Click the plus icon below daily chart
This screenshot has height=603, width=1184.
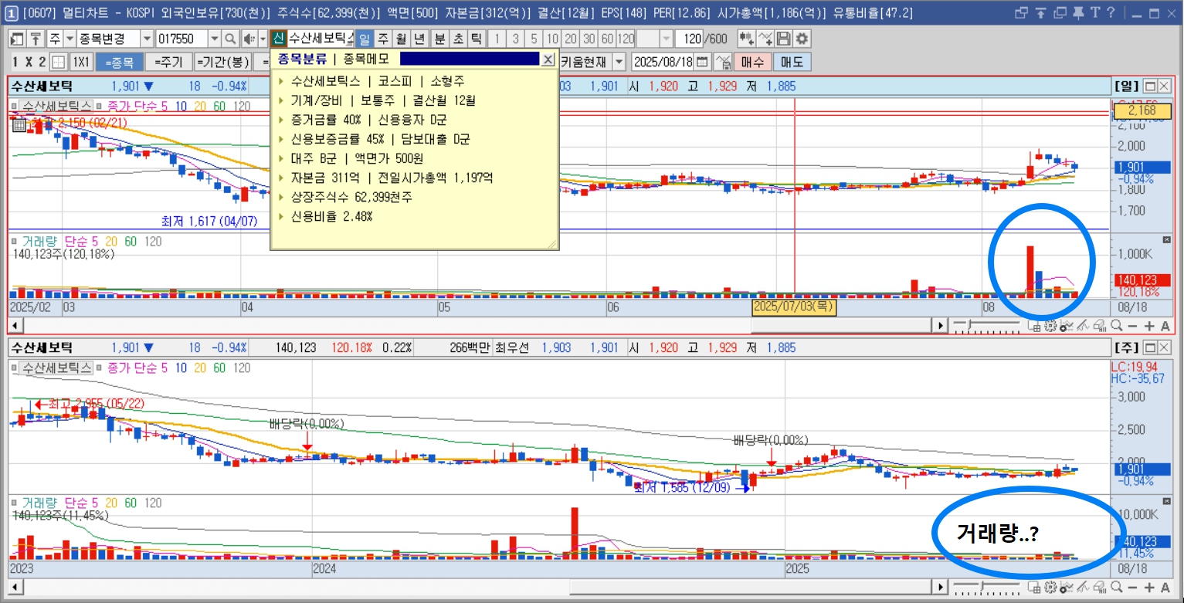click(x=1149, y=326)
